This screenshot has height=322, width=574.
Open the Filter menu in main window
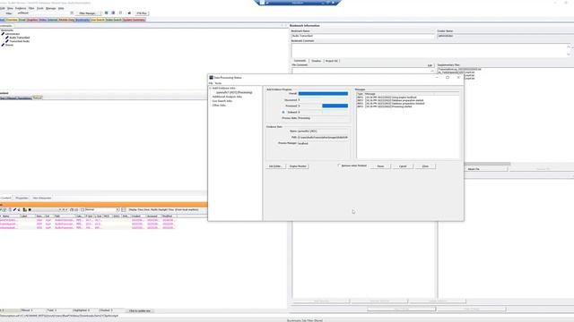tap(31, 8)
